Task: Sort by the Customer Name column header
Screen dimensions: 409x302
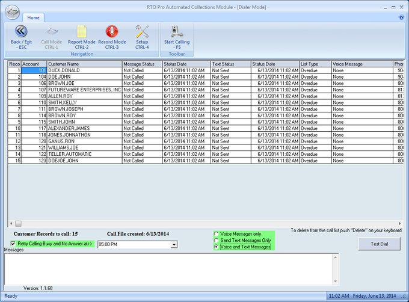Action: point(84,64)
